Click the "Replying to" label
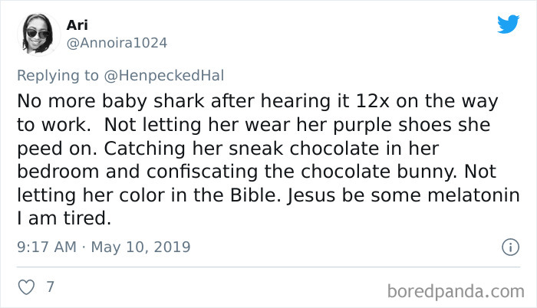This screenshot has height=308, width=537. pyautogui.click(x=60, y=74)
